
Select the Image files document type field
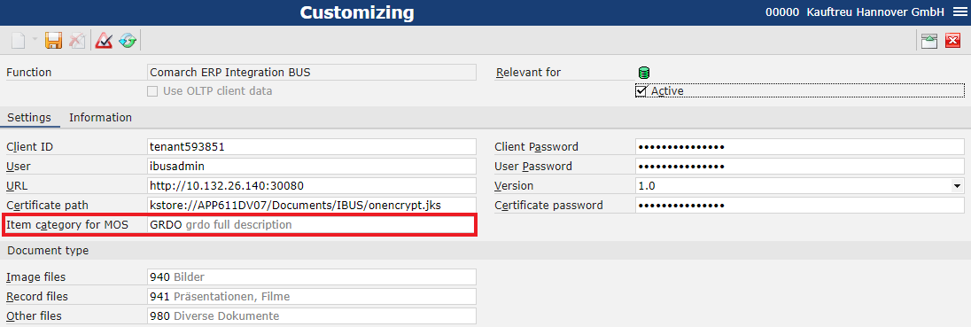point(312,276)
